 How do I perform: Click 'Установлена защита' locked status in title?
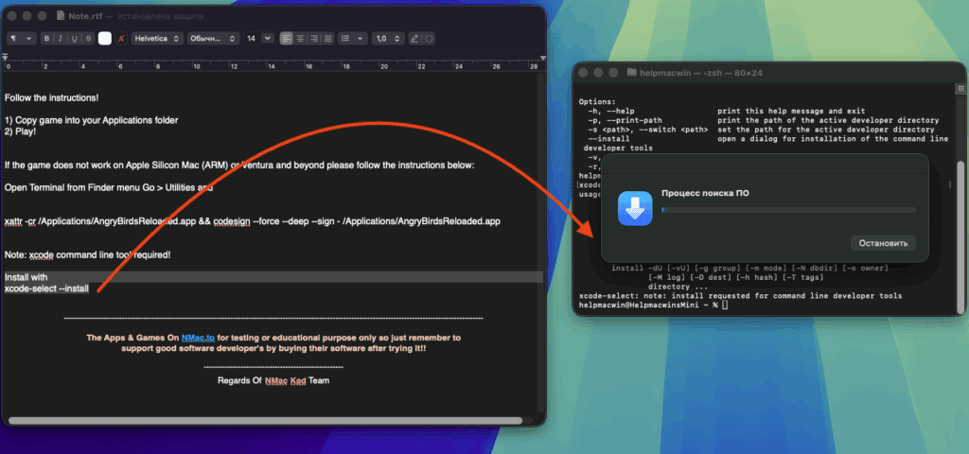pyautogui.click(x=163, y=16)
